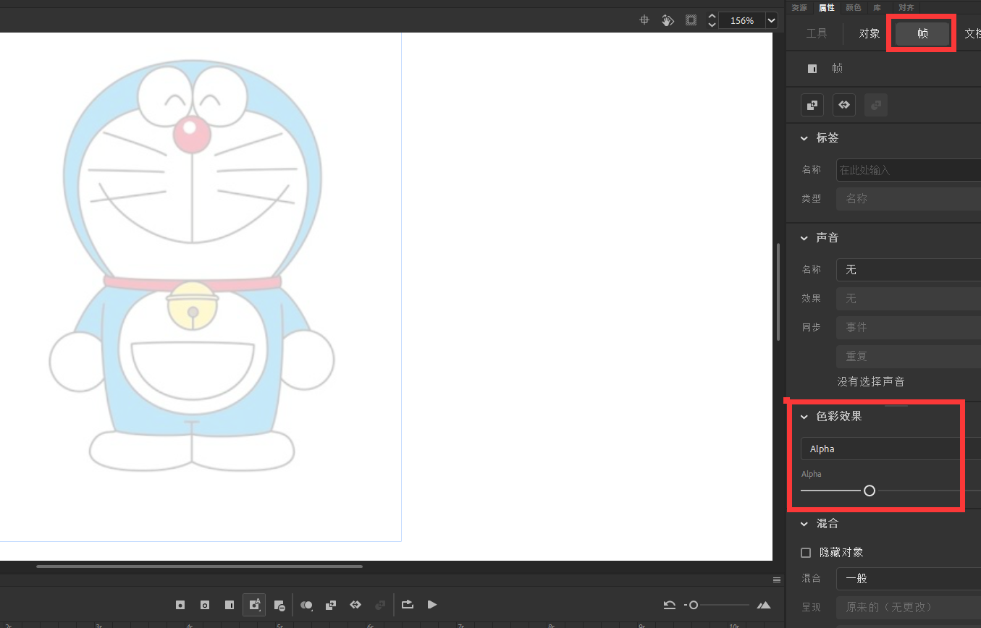Open the 同步 dropdown showing 事件
This screenshot has height=628, width=981.
point(909,327)
